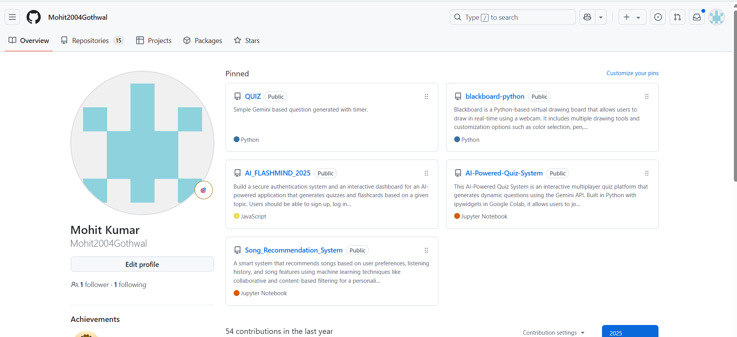Open the AI_FLASHMIND_2025 repository link
This screenshot has height=337, width=737.
click(277, 173)
